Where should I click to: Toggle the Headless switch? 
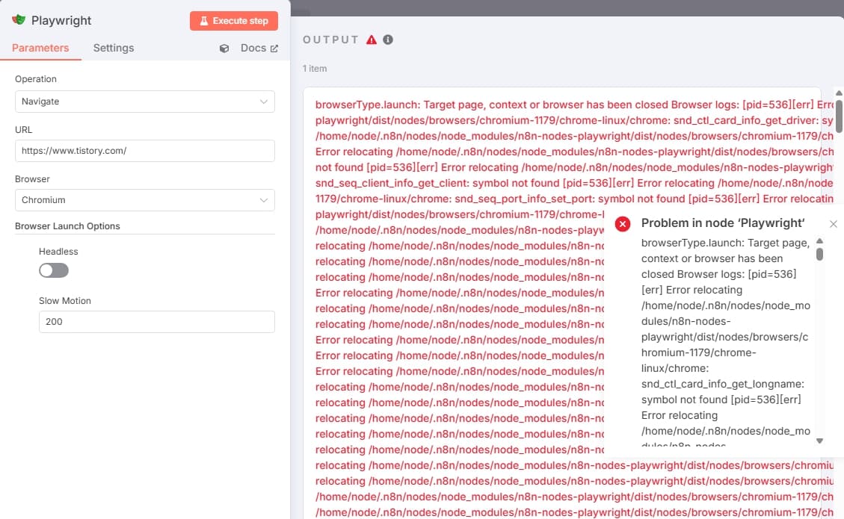54,270
